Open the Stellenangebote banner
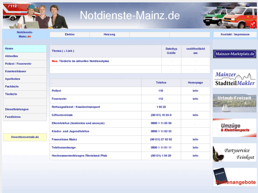258x193 pixels. 235,177
